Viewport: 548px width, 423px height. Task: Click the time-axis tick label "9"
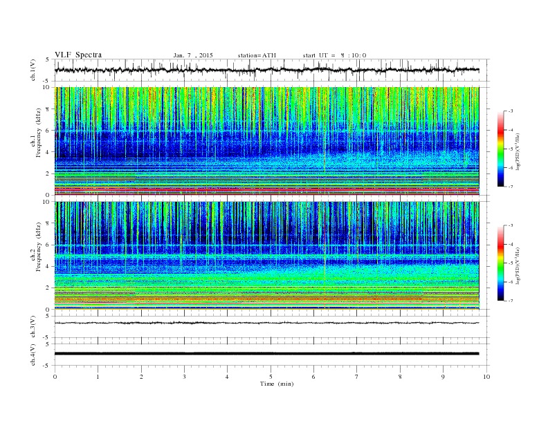click(x=443, y=377)
